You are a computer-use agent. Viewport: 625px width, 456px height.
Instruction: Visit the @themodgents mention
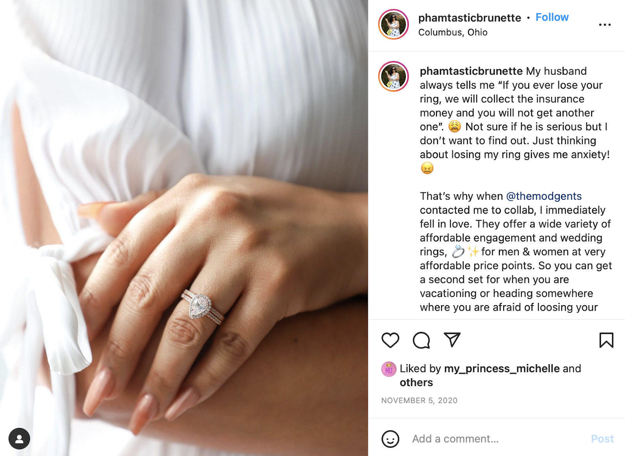544,196
